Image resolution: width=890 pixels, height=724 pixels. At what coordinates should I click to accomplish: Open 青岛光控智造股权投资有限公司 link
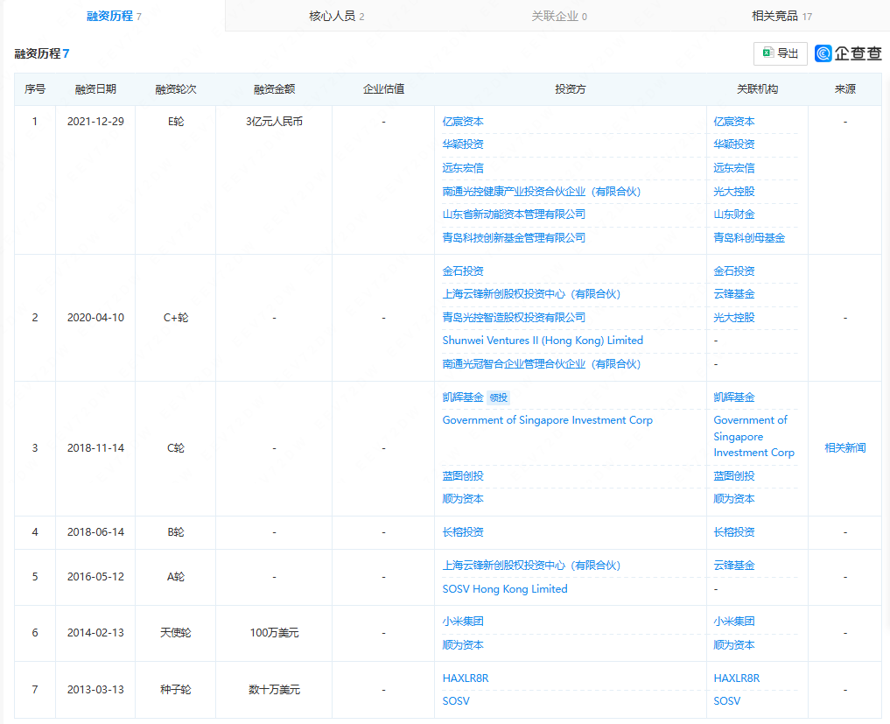coord(514,318)
